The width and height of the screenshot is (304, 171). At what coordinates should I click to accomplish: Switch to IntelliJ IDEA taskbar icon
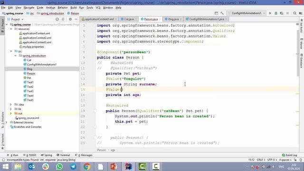[128, 167]
